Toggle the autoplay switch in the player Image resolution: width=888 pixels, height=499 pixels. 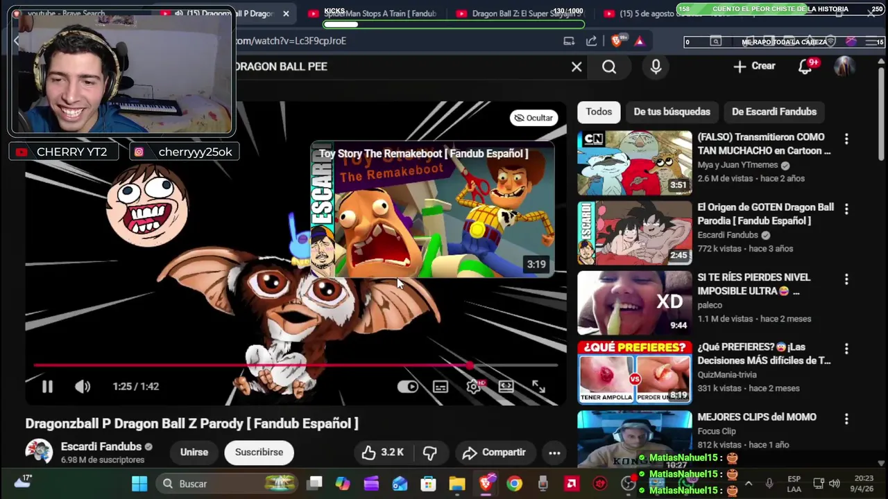(408, 387)
